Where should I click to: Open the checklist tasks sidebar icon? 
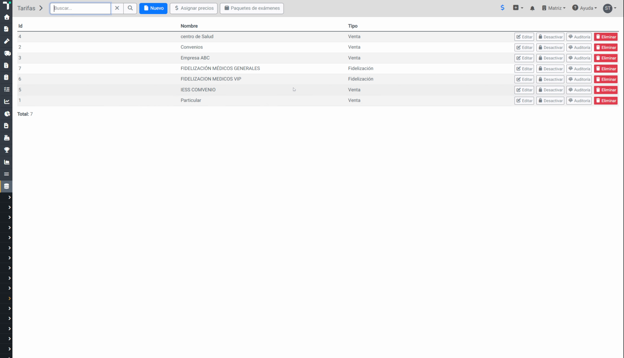point(7,89)
